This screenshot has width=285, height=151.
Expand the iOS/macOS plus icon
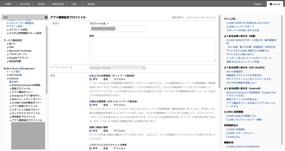8,75
